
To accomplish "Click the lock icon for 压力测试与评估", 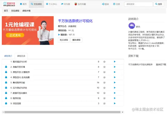I will (x=6, y=88).
